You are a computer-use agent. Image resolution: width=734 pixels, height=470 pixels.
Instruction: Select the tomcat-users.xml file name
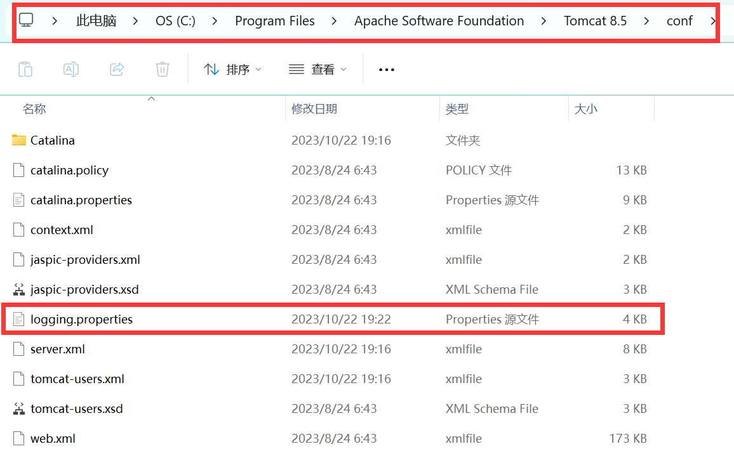77,379
